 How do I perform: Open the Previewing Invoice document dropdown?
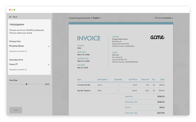point(169,18)
